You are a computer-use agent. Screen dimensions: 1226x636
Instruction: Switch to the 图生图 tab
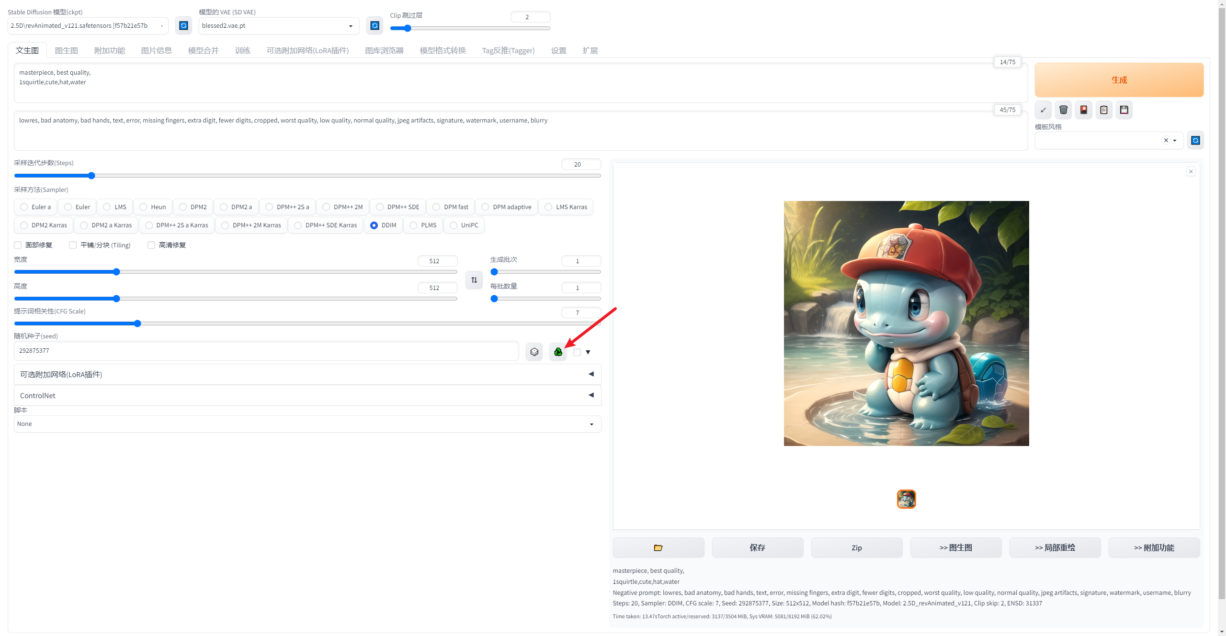[x=66, y=50]
